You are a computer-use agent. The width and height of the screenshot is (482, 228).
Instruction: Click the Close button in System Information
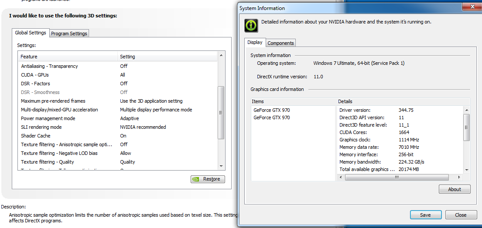461,215
